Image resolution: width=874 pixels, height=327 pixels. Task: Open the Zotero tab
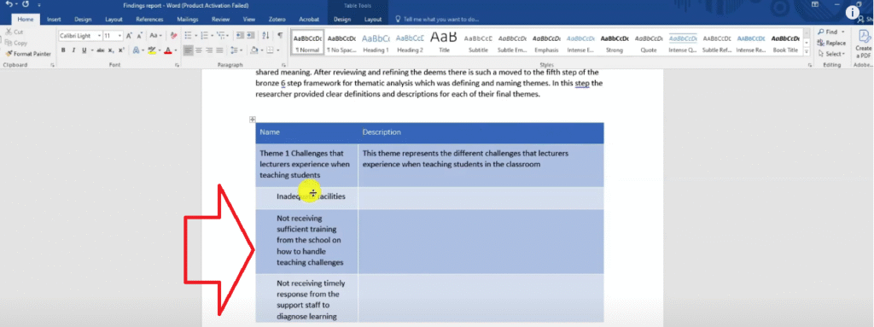click(277, 19)
